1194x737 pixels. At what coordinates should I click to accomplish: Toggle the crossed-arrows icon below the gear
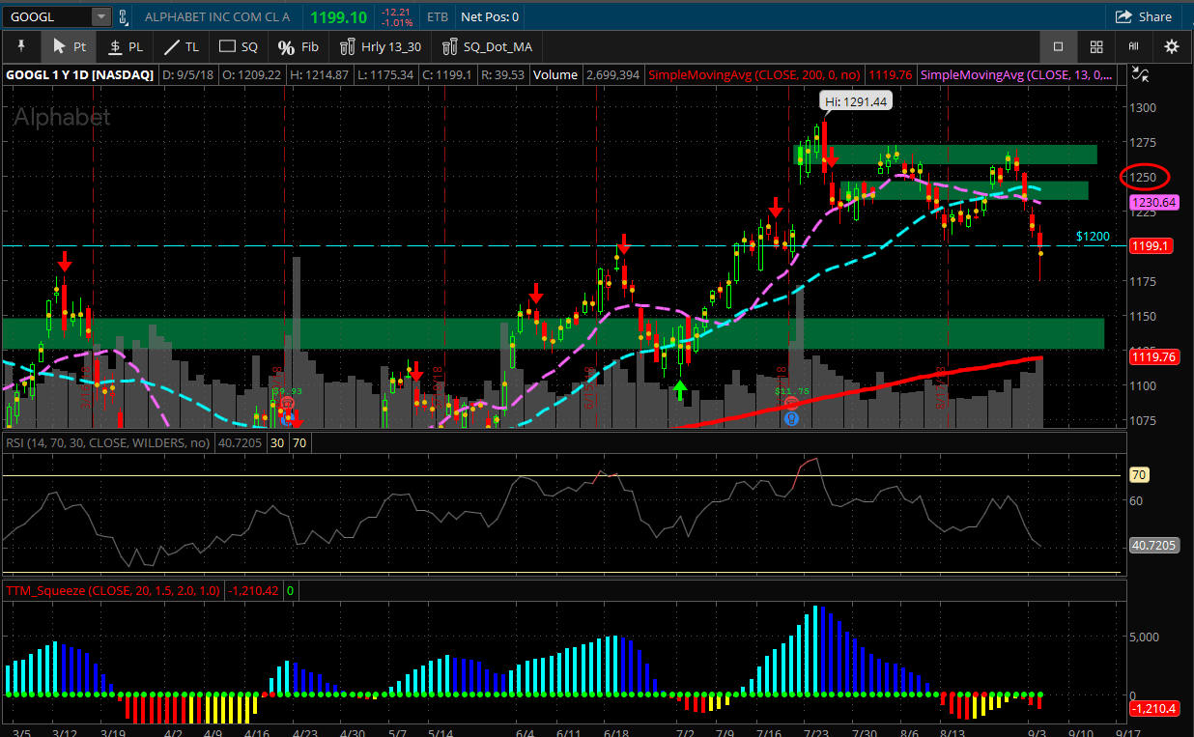click(1141, 74)
